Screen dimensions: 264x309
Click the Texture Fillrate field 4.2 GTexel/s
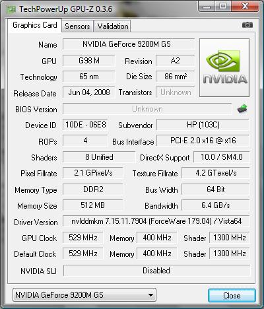216,173
